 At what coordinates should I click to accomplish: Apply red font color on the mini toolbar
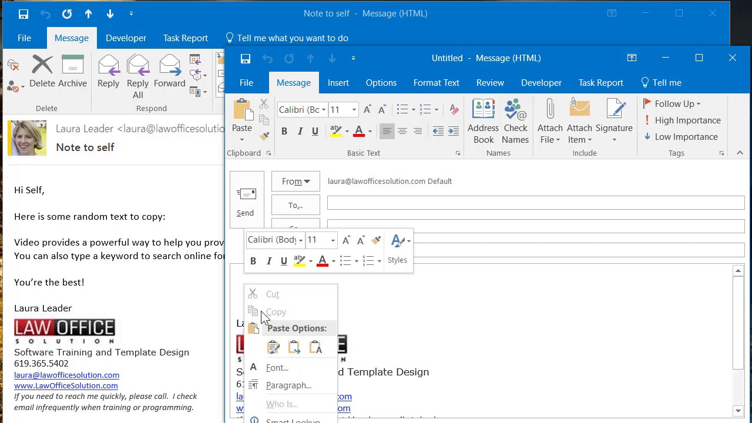pos(323,261)
